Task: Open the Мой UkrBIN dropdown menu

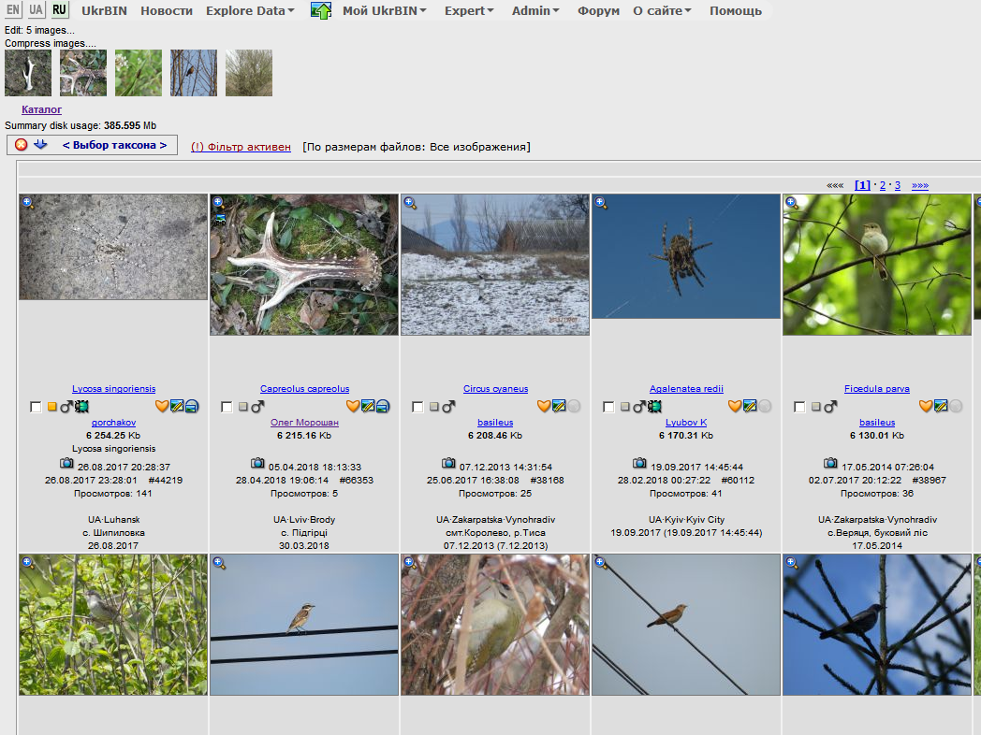Action: tap(384, 11)
